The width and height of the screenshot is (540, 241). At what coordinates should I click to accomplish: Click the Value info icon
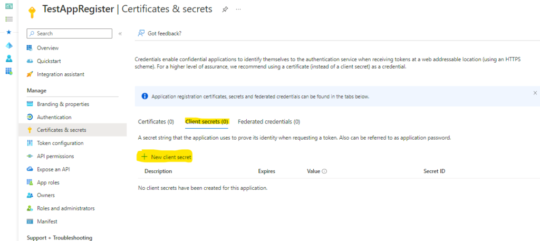tap(324, 171)
